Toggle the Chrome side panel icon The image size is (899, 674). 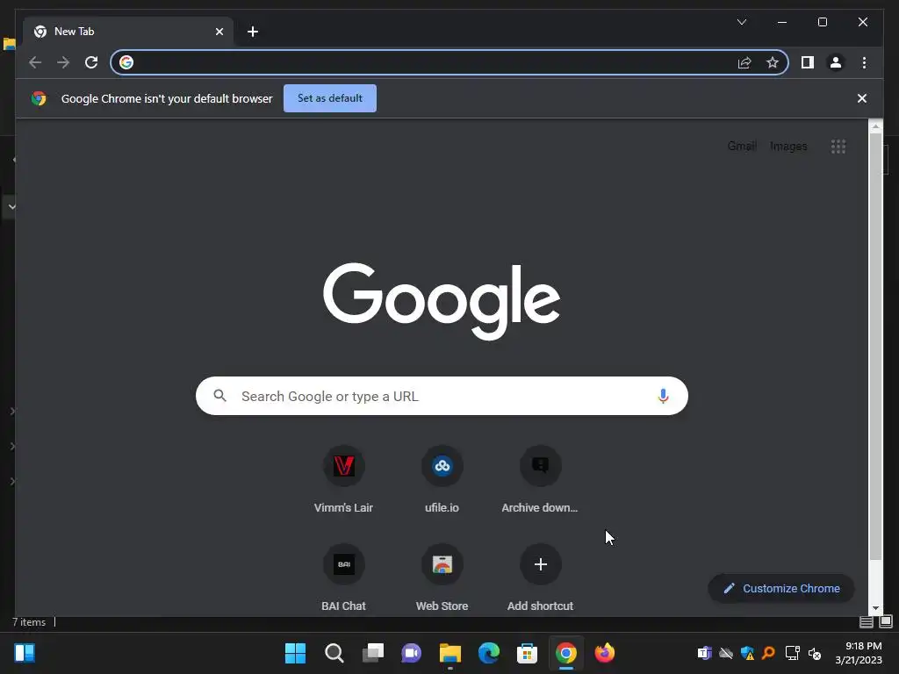[x=808, y=62]
